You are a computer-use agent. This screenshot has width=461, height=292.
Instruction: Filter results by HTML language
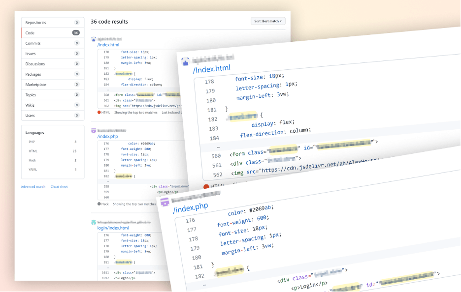(x=33, y=151)
